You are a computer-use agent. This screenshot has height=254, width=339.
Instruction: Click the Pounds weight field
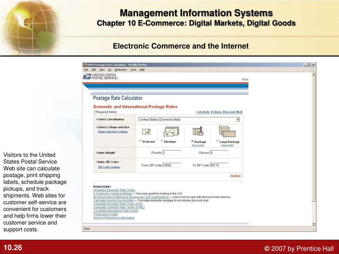click(x=171, y=153)
